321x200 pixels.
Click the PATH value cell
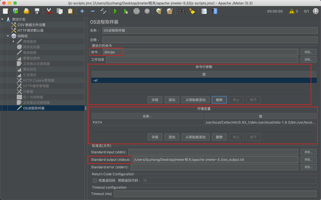(x=261, y=122)
